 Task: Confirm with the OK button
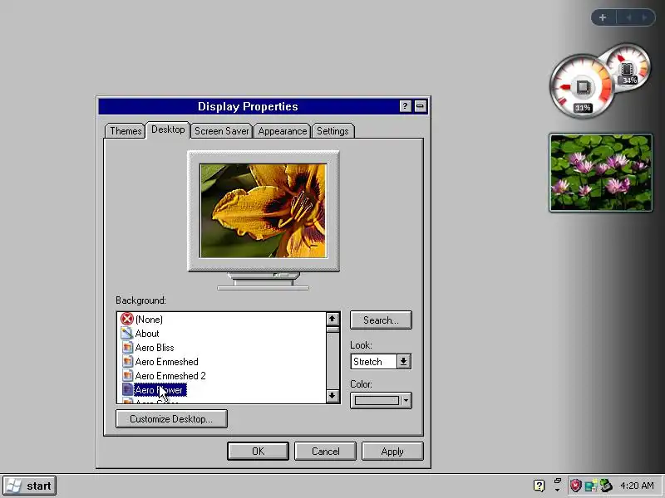click(x=258, y=452)
